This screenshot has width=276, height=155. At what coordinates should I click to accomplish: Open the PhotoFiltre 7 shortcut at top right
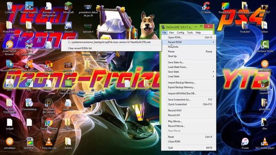pos(226,8)
